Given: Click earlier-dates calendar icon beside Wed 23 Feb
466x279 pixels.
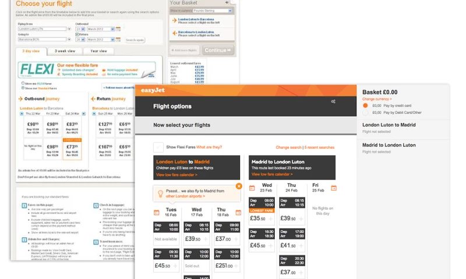Looking at the screenshot, I should click(252, 188).
